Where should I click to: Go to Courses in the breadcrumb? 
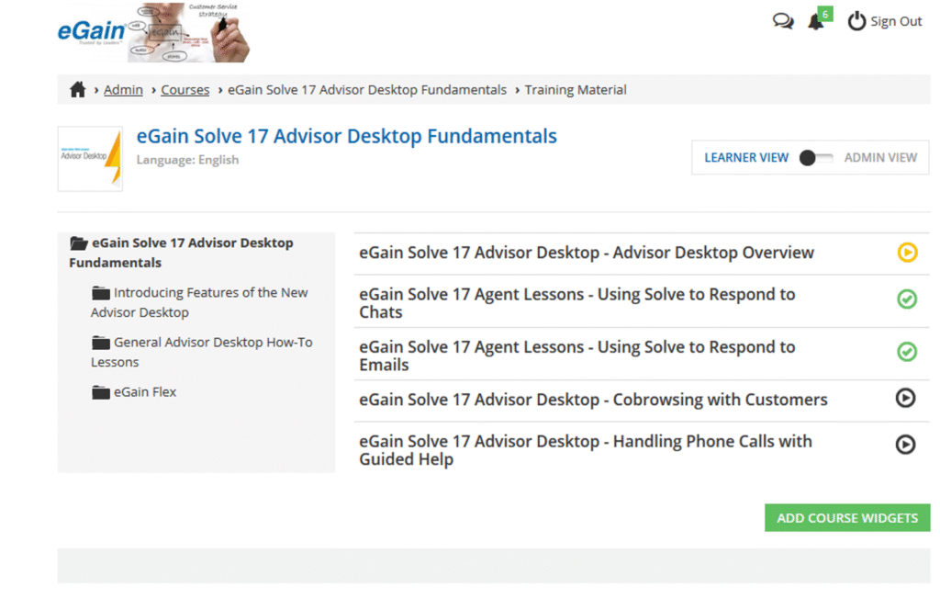(185, 90)
